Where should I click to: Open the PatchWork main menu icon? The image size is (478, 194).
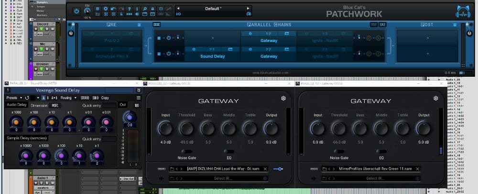point(98,9)
